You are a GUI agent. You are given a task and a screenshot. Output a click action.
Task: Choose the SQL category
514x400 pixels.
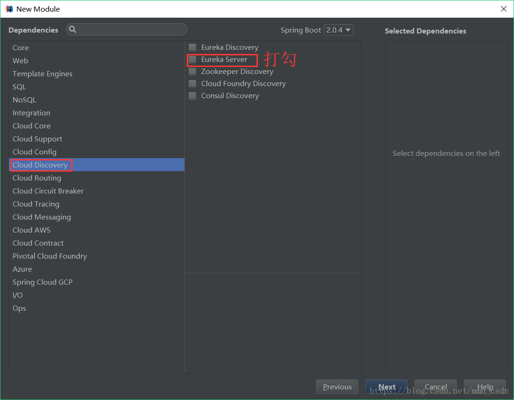97,87
